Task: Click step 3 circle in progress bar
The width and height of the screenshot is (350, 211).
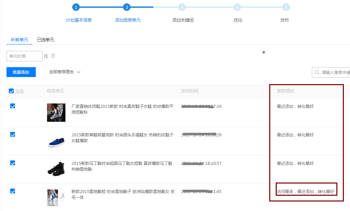Action: click(x=182, y=7)
